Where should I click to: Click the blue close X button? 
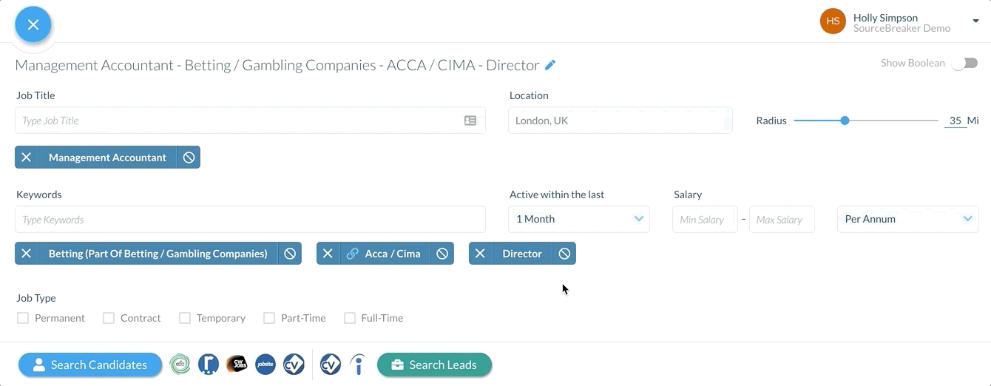point(33,24)
